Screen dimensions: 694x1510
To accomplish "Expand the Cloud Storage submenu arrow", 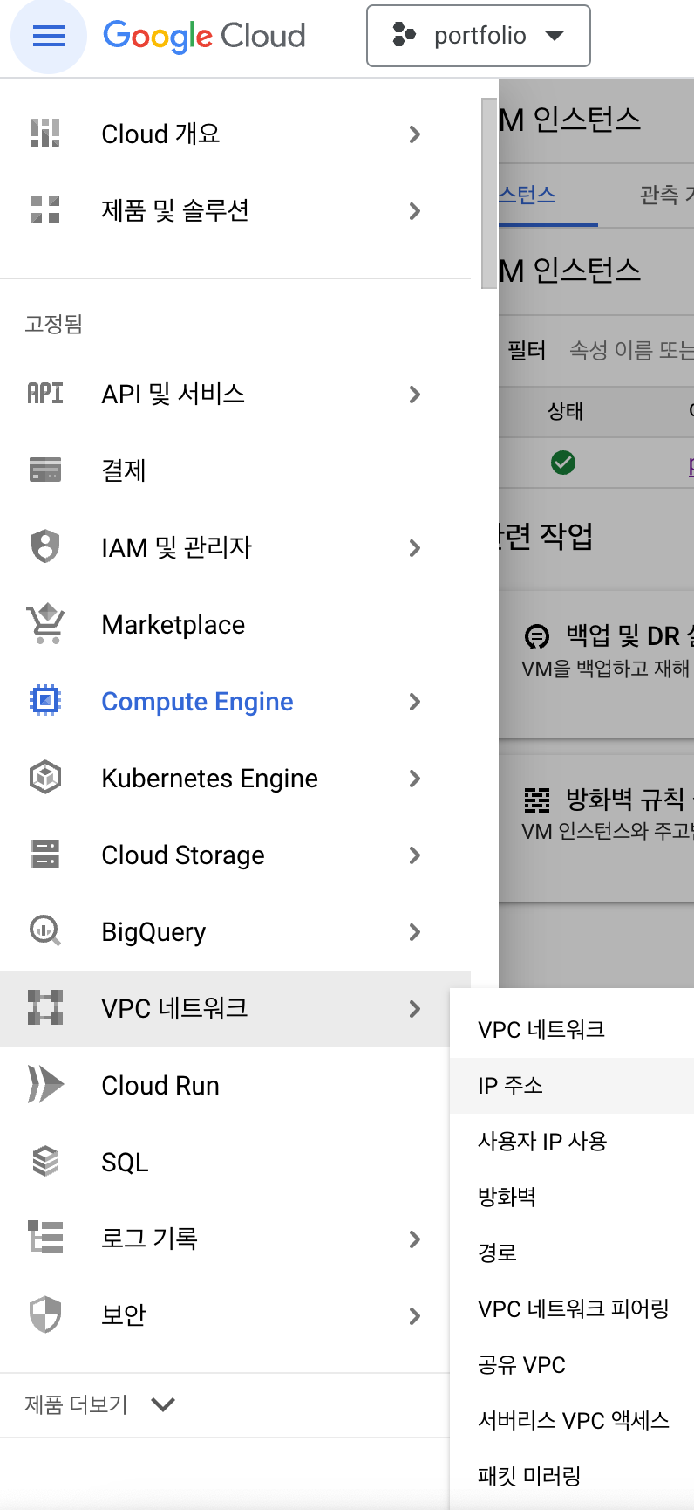I will click(415, 855).
